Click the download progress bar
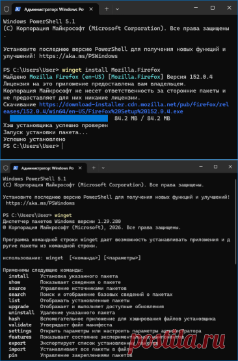 pos(59,119)
